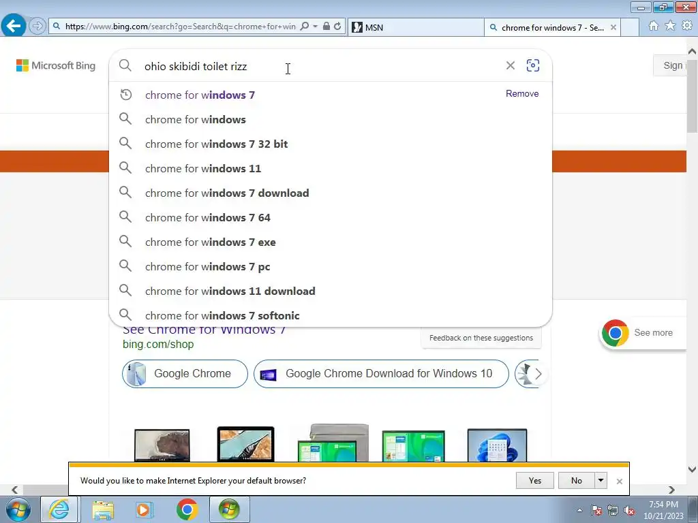Open Windows Explorer folder taskbar icon
Image resolution: width=698 pixels, height=523 pixels.
pyautogui.click(x=104, y=509)
